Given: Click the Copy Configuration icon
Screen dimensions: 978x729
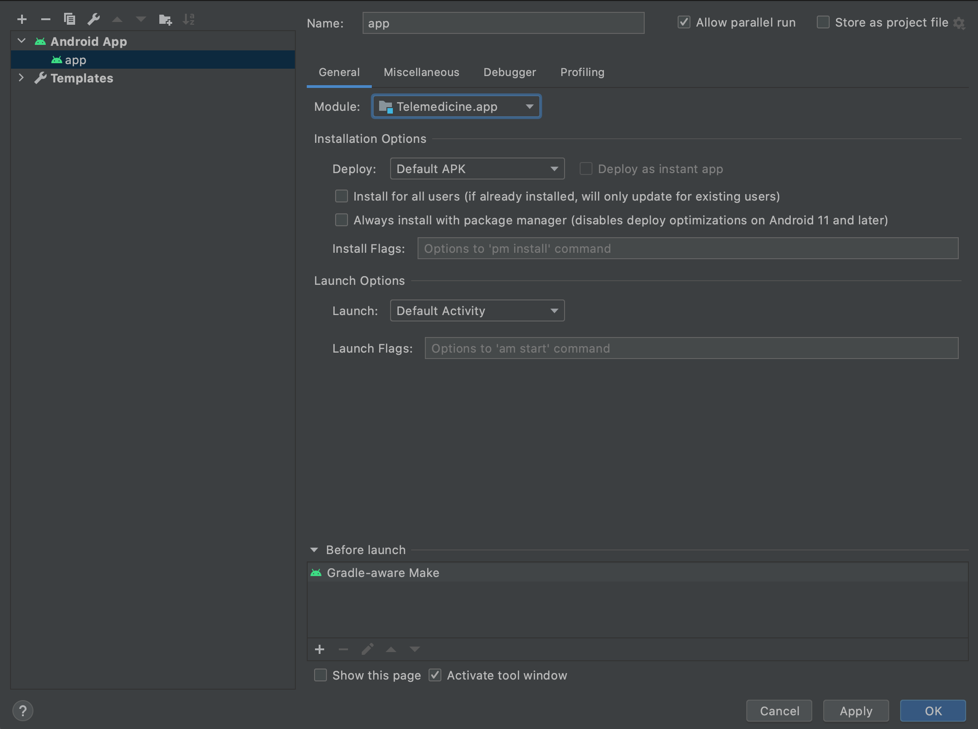Looking at the screenshot, I should (x=70, y=19).
